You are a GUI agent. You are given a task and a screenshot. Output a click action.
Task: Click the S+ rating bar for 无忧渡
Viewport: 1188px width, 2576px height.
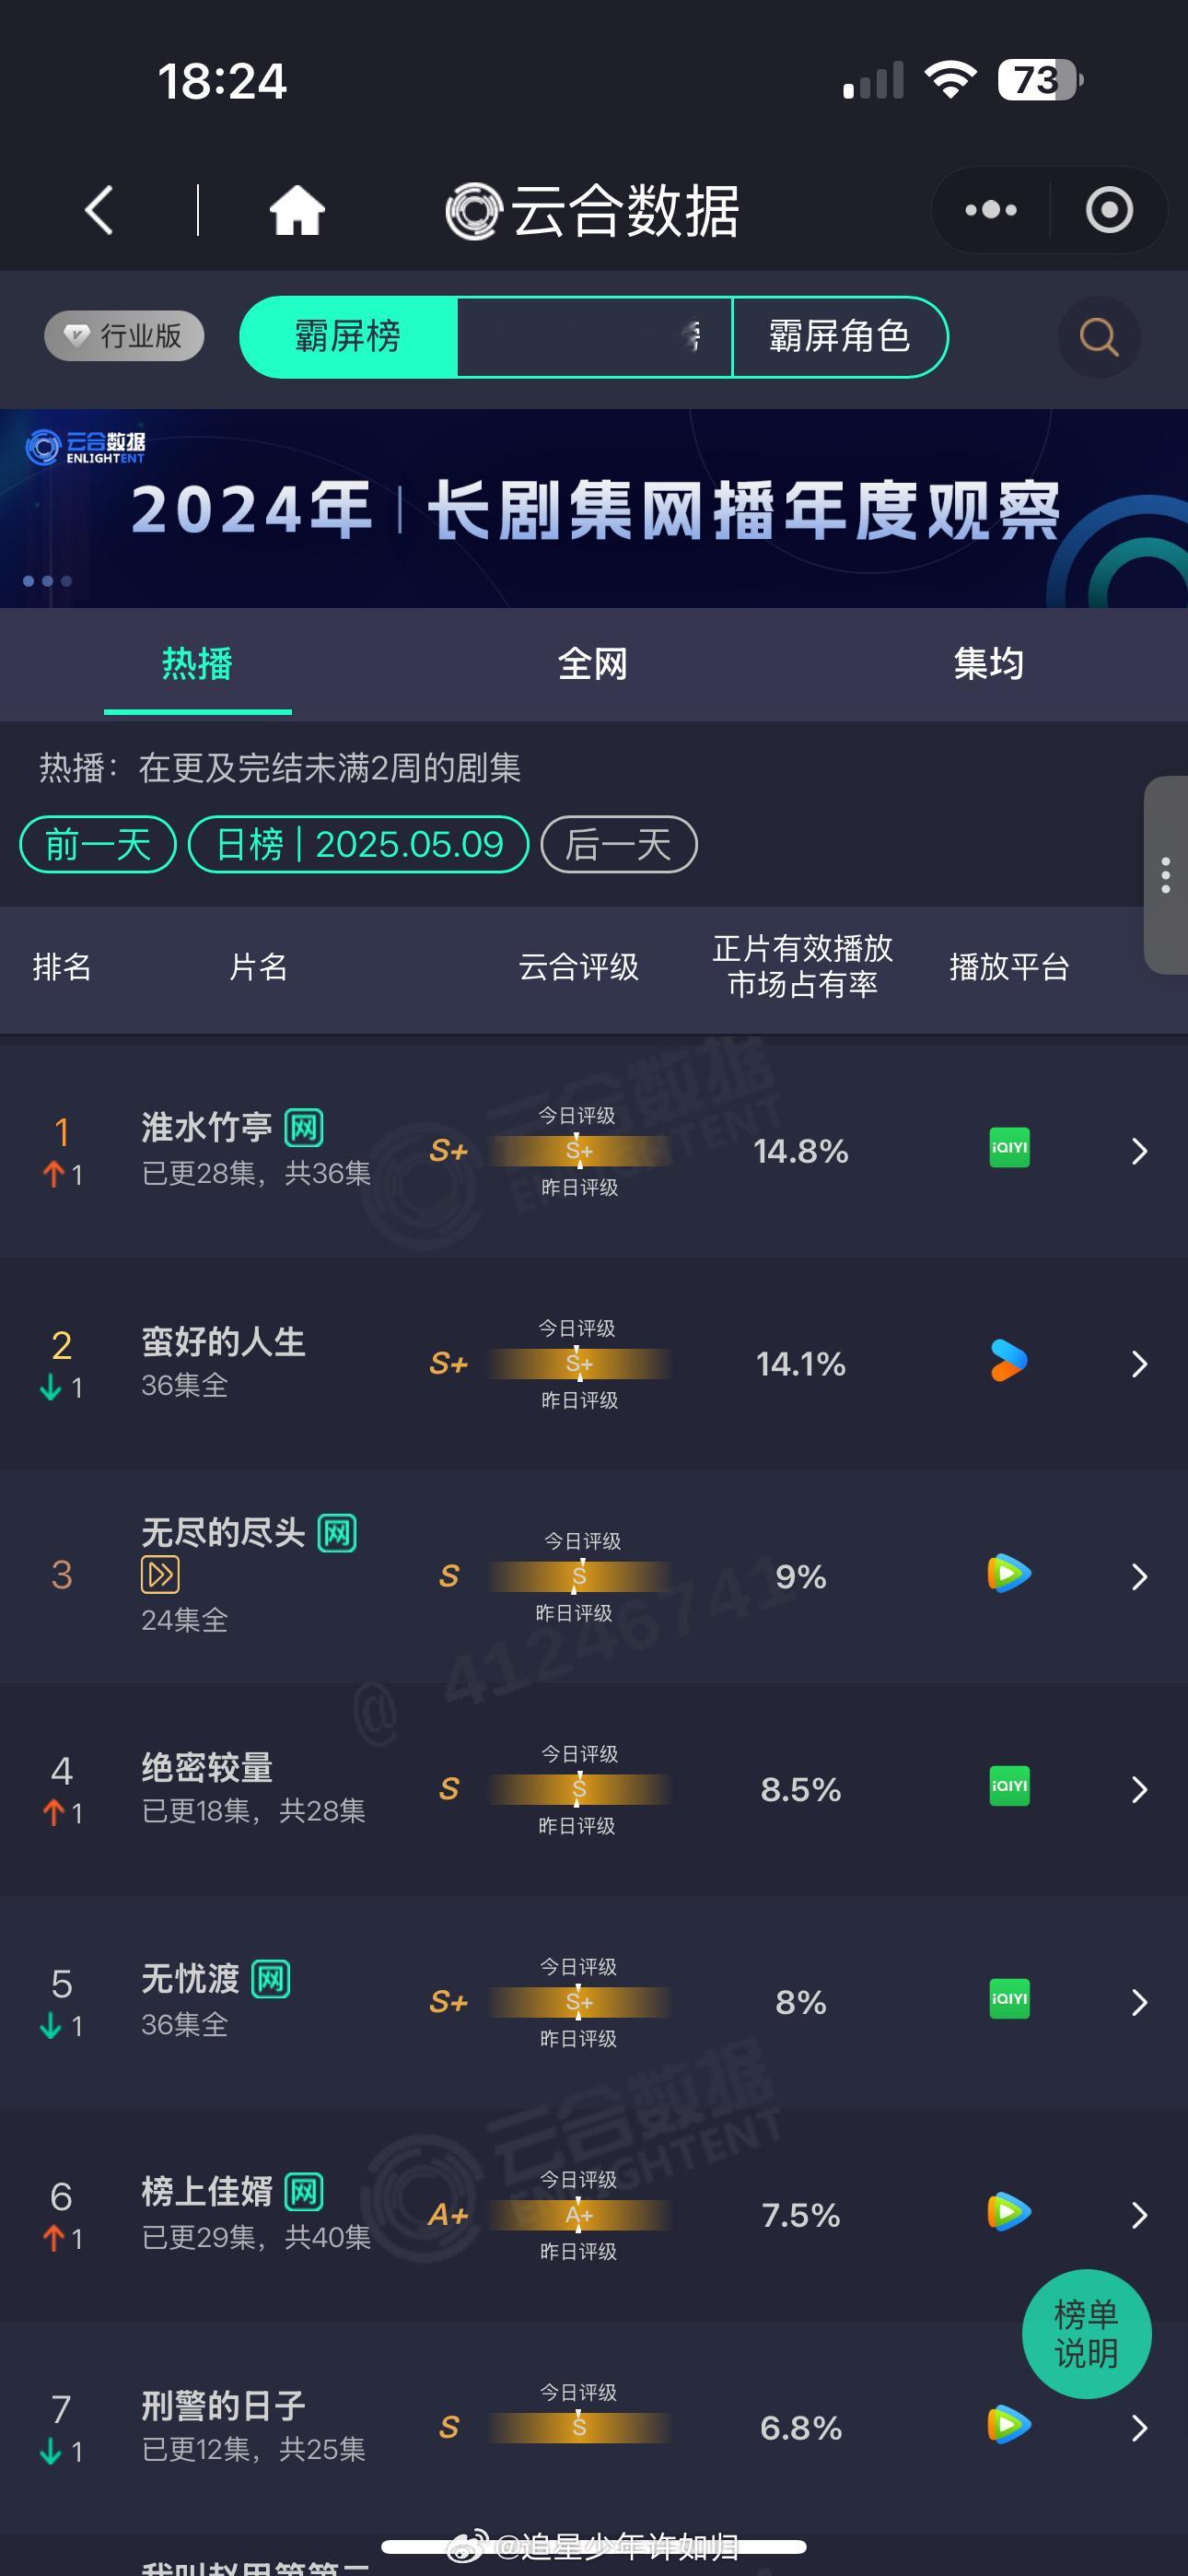[x=579, y=2002]
